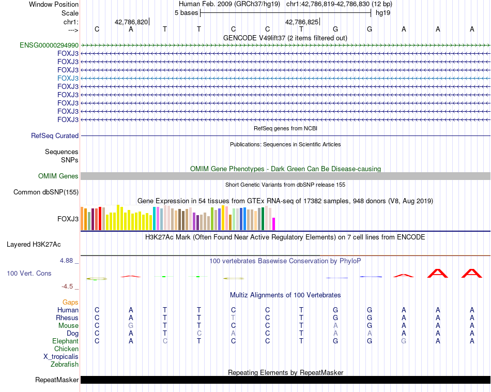Click the 100 Vert. Cons track label
The width and height of the screenshot is (491, 392).
(29, 273)
